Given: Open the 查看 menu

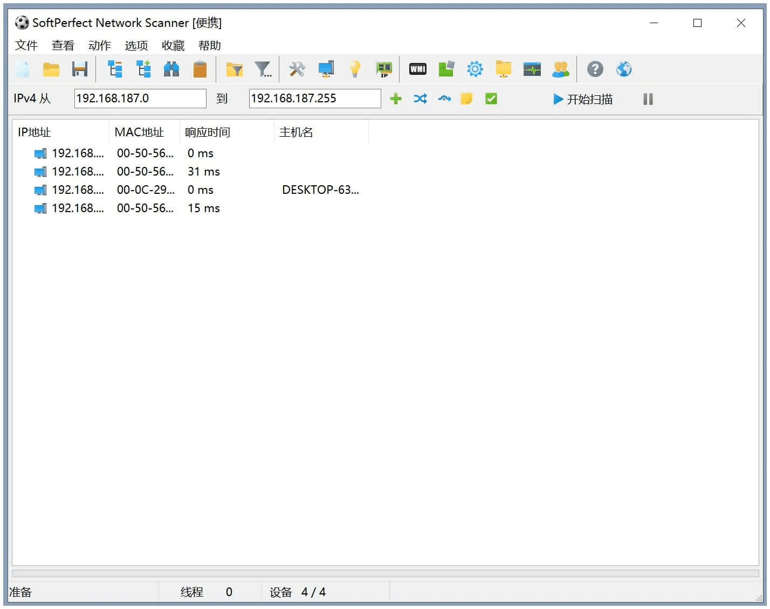Looking at the screenshot, I should (63, 45).
